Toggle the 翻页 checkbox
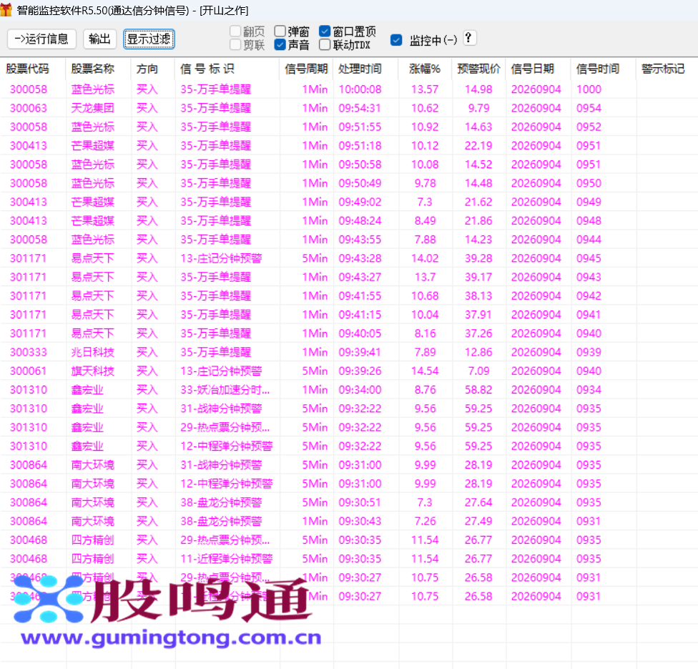 (x=235, y=31)
